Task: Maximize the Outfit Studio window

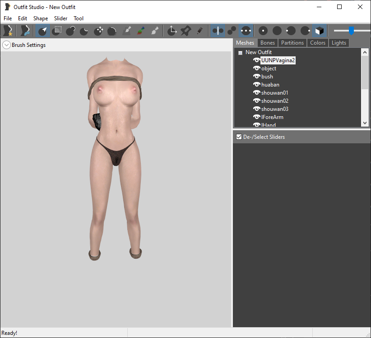Action: [x=339, y=7]
